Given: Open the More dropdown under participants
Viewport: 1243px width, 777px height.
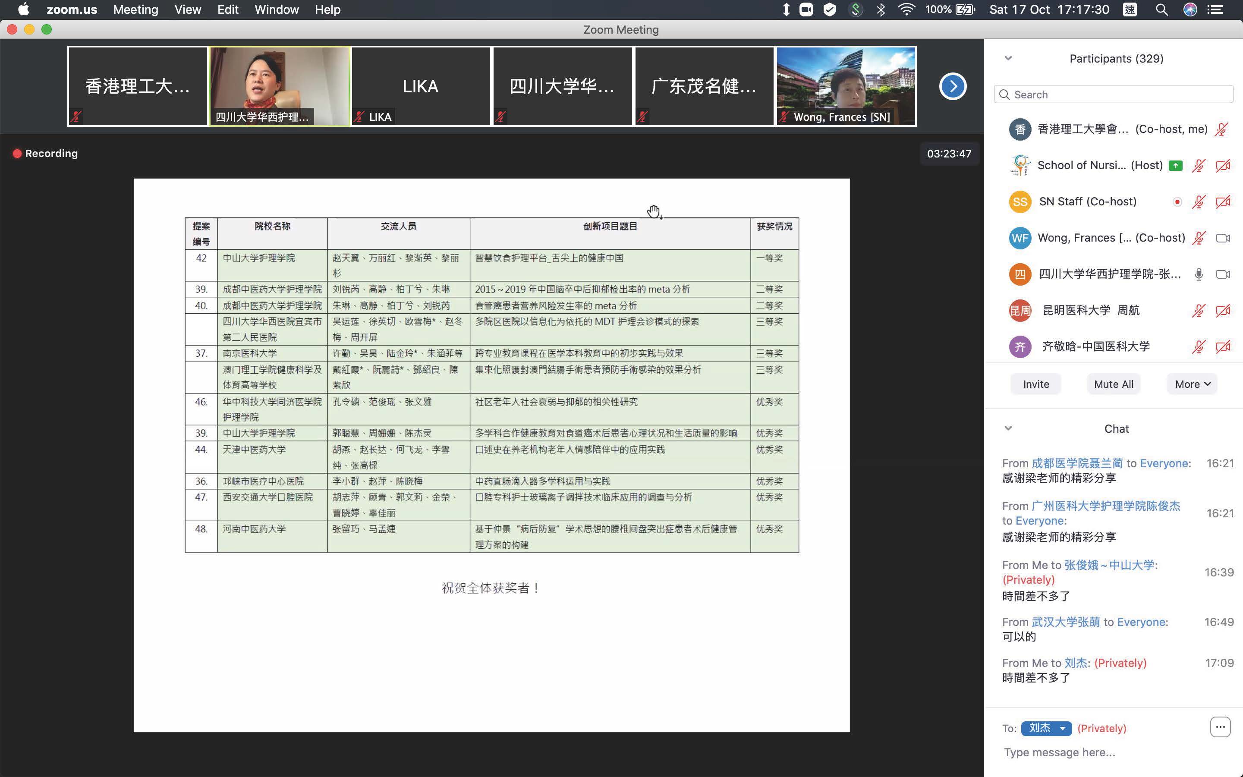Looking at the screenshot, I should pyautogui.click(x=1192, y=384).
